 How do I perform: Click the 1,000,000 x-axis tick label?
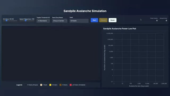(x=164, y=83)
